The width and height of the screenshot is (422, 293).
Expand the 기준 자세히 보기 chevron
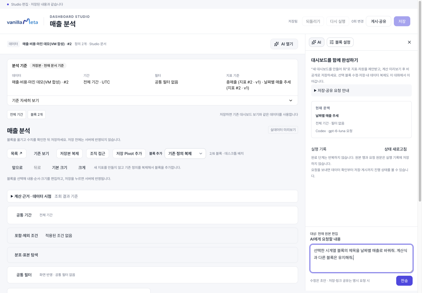[291, 100]
